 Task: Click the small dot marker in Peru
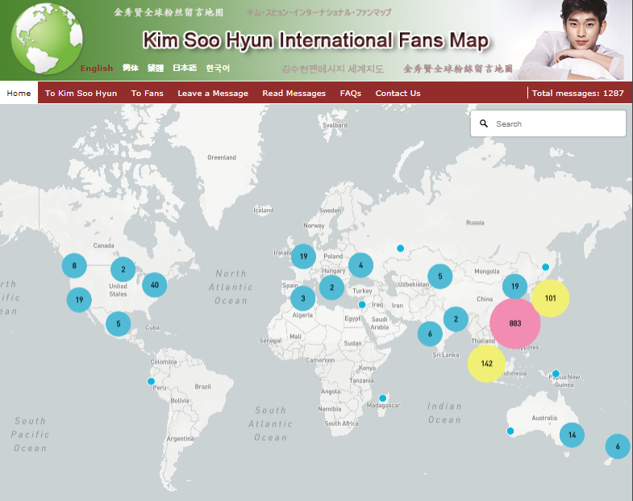pyautogui.click(x=151, y=382)
